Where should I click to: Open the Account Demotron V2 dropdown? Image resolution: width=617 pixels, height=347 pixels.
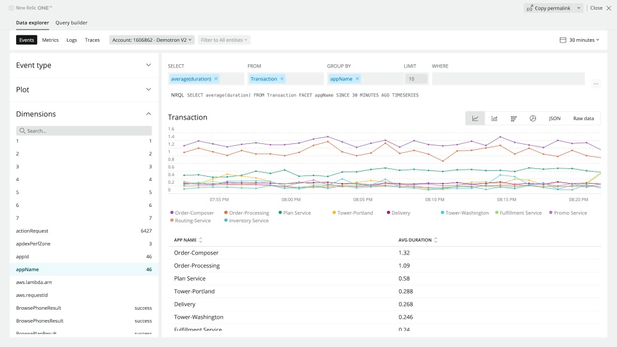click(152, 40)
